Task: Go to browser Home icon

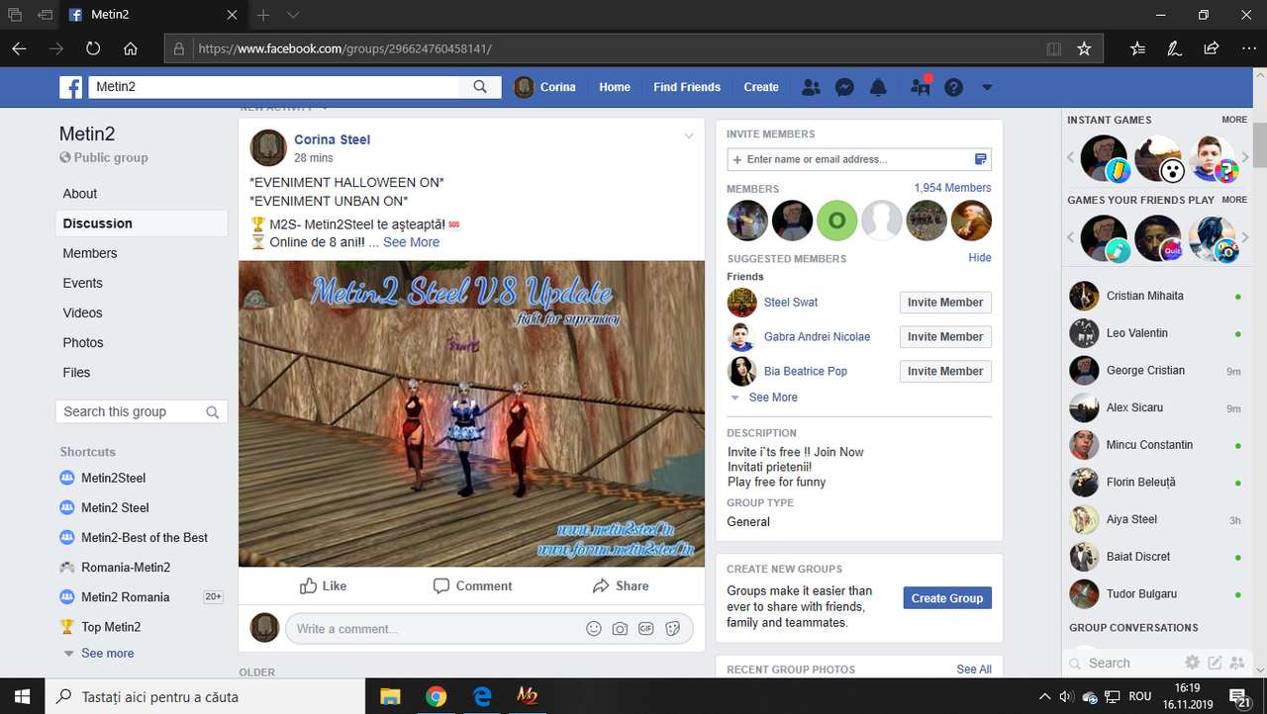Action: point(131,47)
